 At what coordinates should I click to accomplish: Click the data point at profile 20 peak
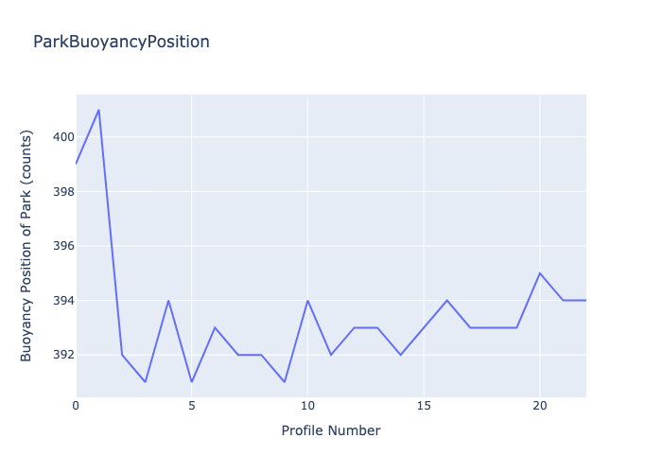[540, 273]
